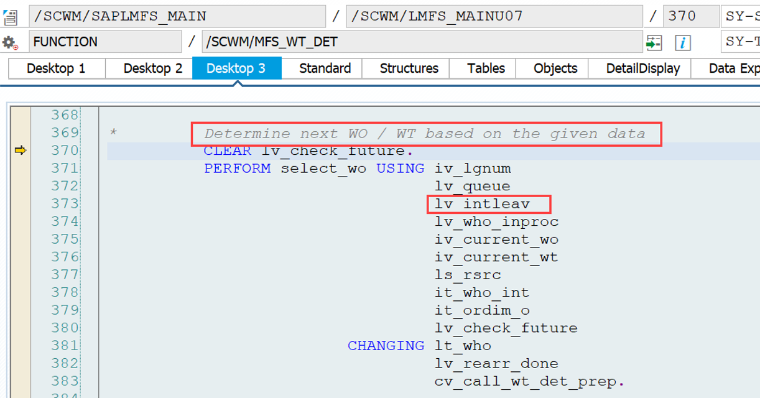Select the Desktop 3 tab
760x398 pixels.
[x=236, y=68]
